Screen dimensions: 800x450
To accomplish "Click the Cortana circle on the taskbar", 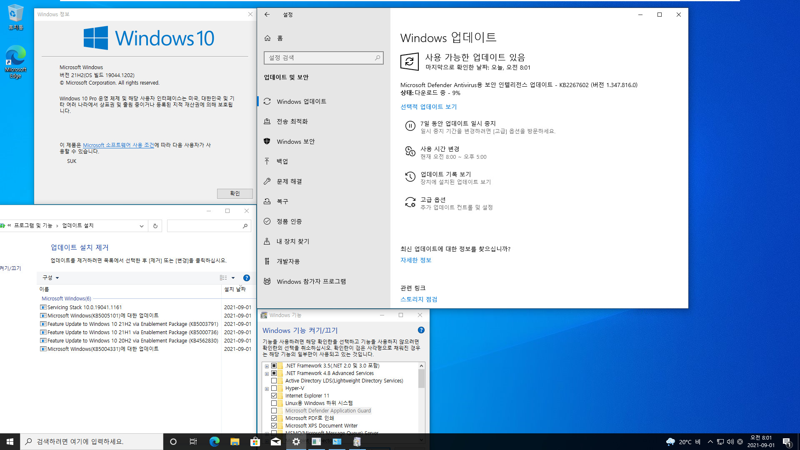I will point(173,442).
